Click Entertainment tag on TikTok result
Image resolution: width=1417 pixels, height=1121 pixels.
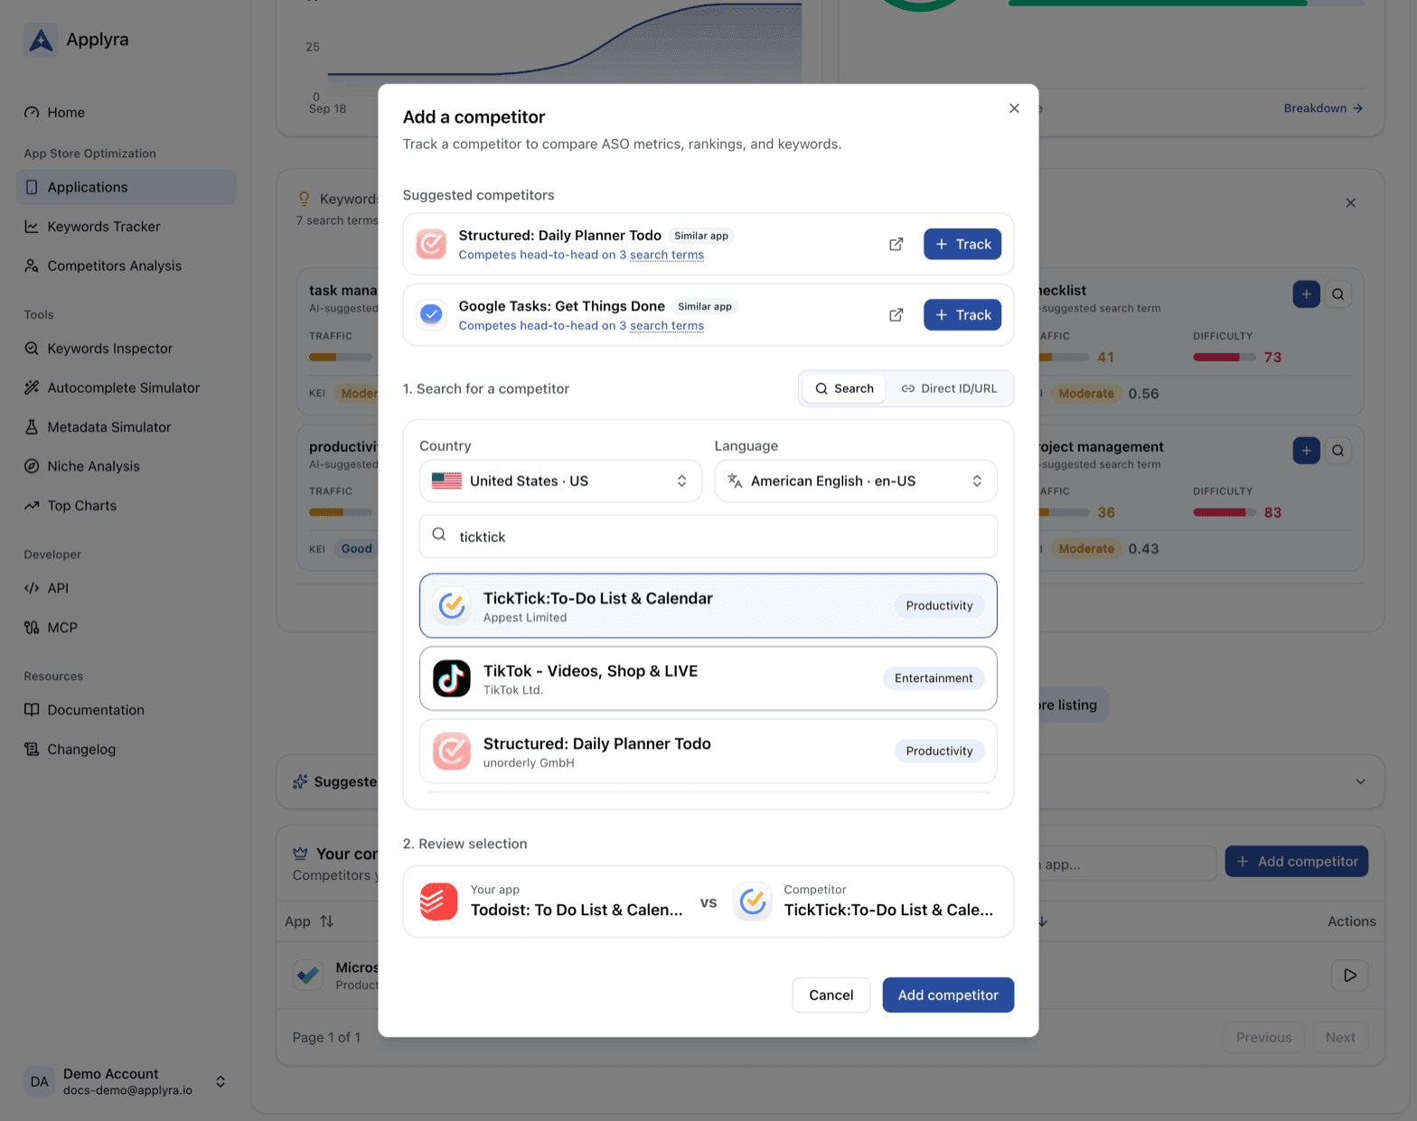(934, 678)
